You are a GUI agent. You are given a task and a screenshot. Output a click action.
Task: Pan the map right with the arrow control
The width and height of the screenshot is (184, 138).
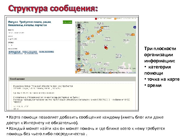pyautogui.click(x=80, y=26)
